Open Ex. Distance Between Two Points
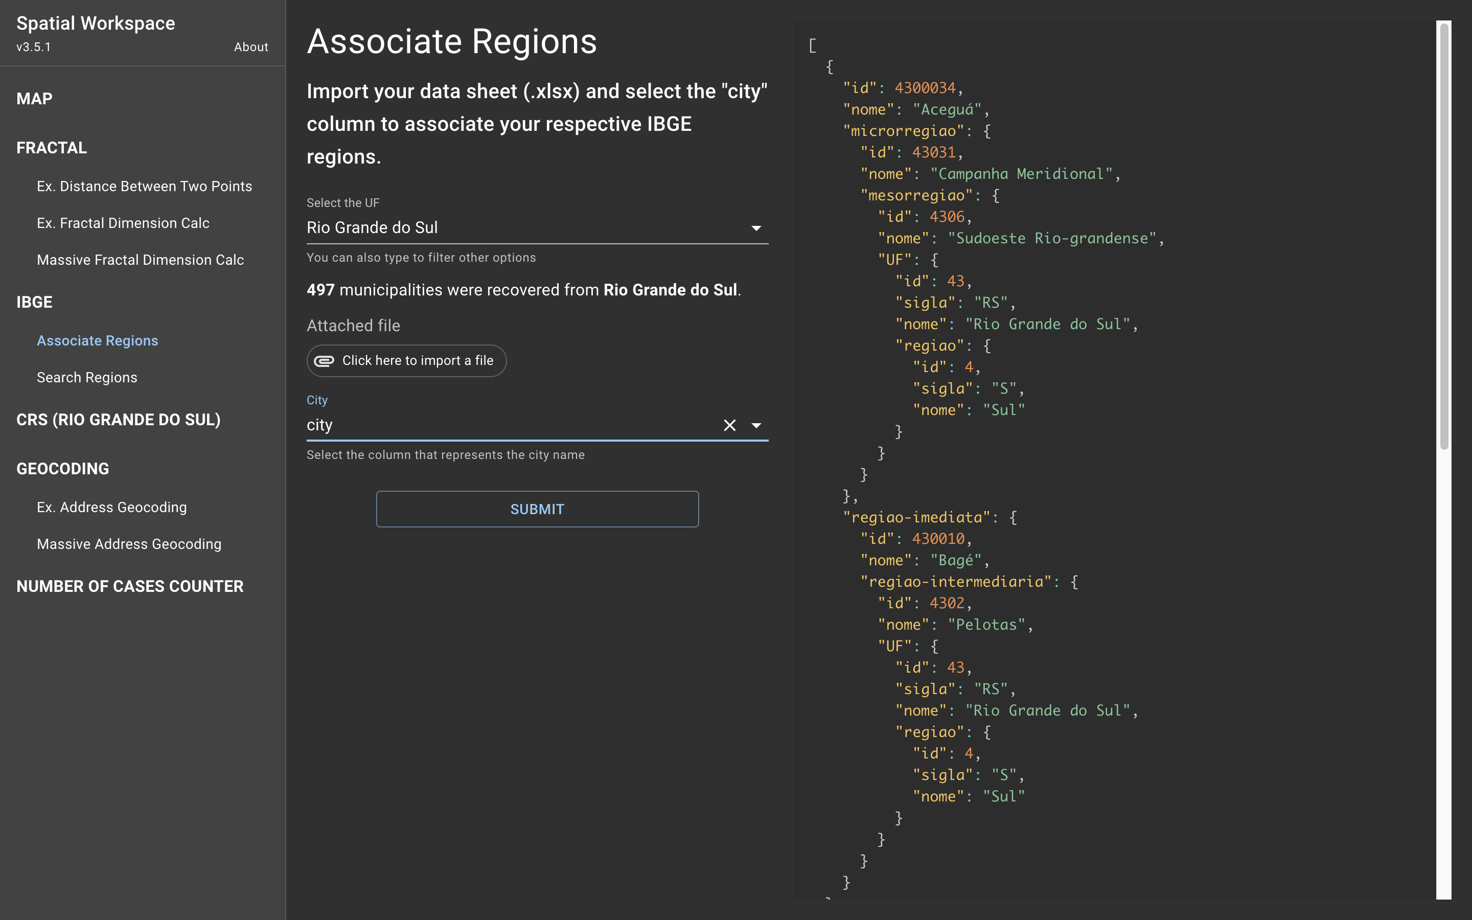Image resolution: width=1472 pixels, height=920 pixels. (x=144, y=186)
